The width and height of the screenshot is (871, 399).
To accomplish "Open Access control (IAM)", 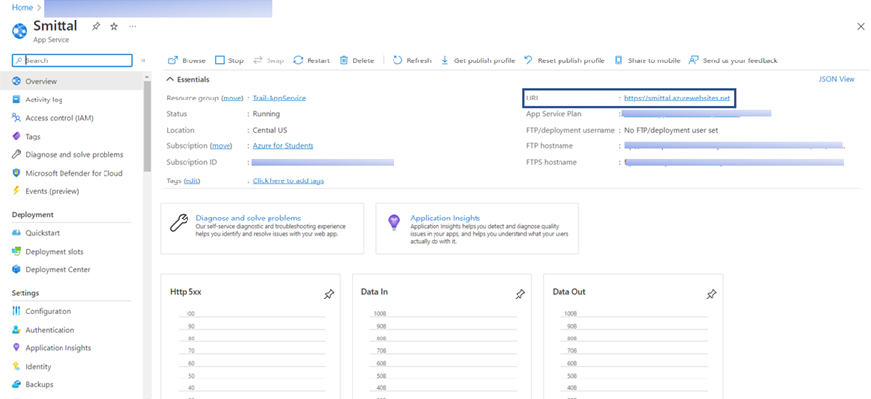I will coord(72,118).
